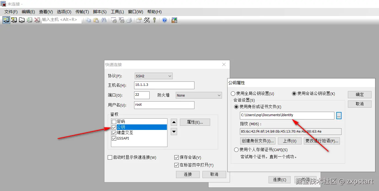Move authentication method down with arrow button

174,132
